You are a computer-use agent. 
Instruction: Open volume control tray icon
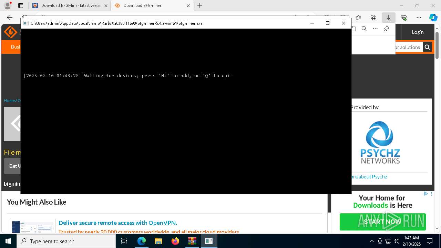(x=396, y=241)
